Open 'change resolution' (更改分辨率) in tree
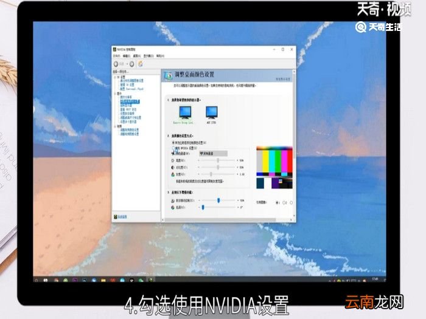 click(126, 97)
